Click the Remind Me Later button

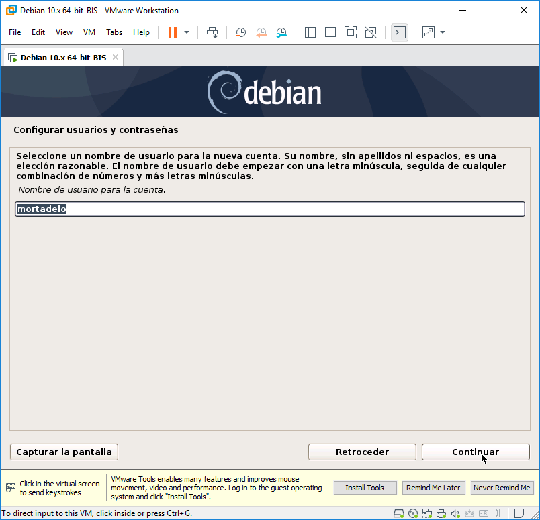pos(434,488)
